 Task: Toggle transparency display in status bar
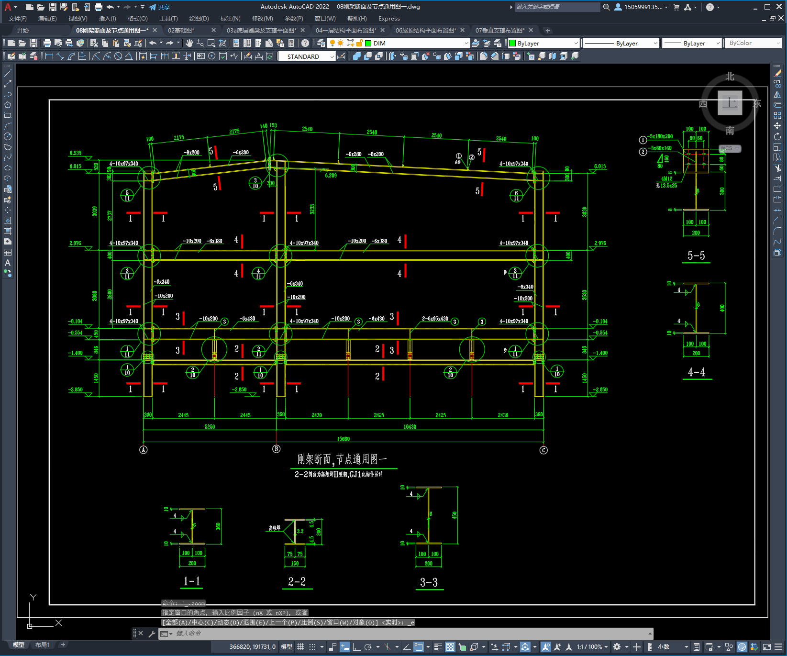tap(450, 647)
